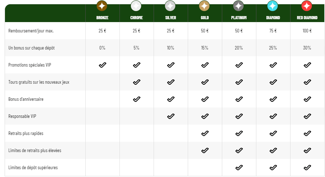The height and width of the screenshot is (177, 325).
Task: Click the 30% bonus value for Red Diamond
Action: (307, 48)
